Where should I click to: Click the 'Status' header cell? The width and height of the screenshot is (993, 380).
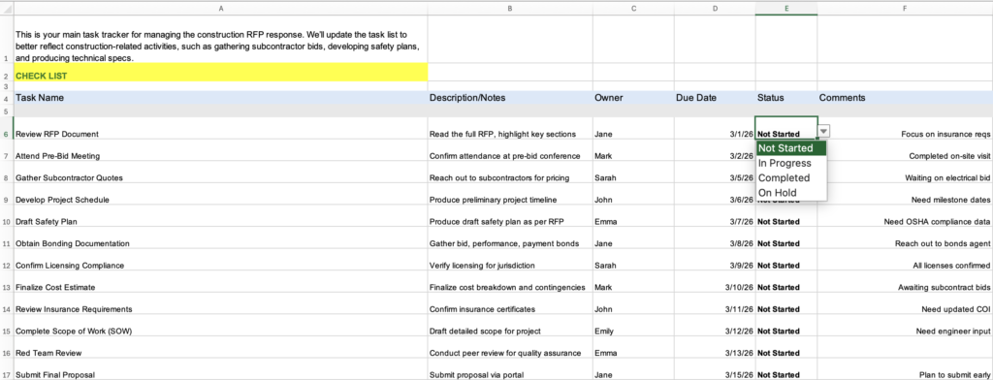click(x=785, y=98)
